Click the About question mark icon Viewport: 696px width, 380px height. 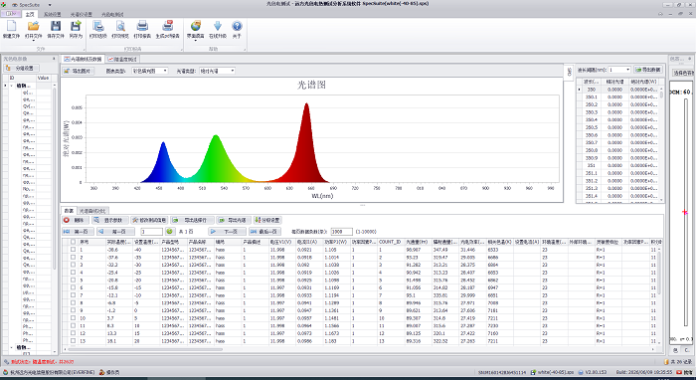click(x=237, y=26)
